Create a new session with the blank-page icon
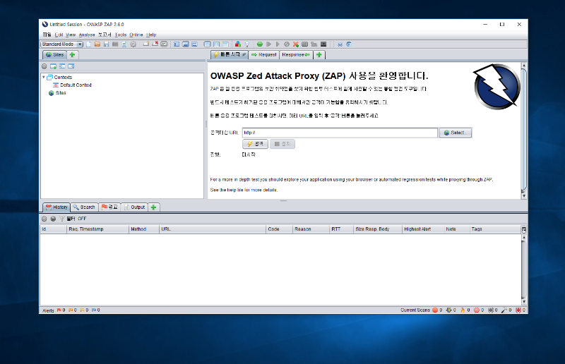 tap(88, 44)
